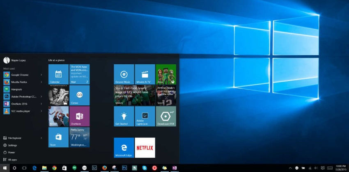Launch the Adobe Lightroom tile

tap(145, 116)
